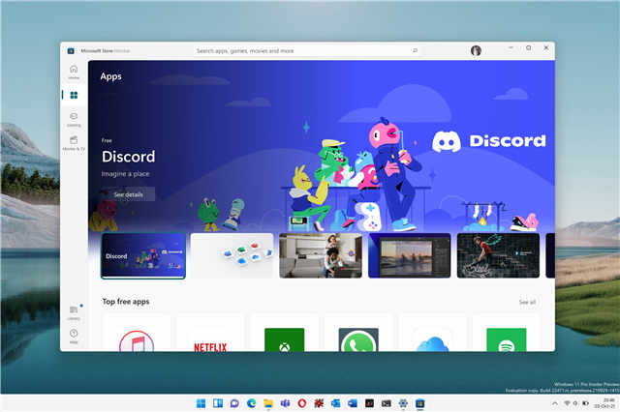Image resolution: width=620 pixels, height=412 pixels.
Task: Open Help in the Store sidebar
Action: pos(74,337)
